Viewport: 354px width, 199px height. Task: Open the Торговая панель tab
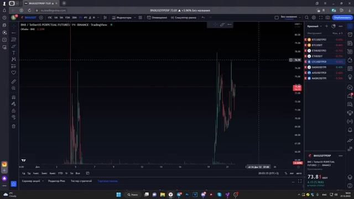click(108, 181)
